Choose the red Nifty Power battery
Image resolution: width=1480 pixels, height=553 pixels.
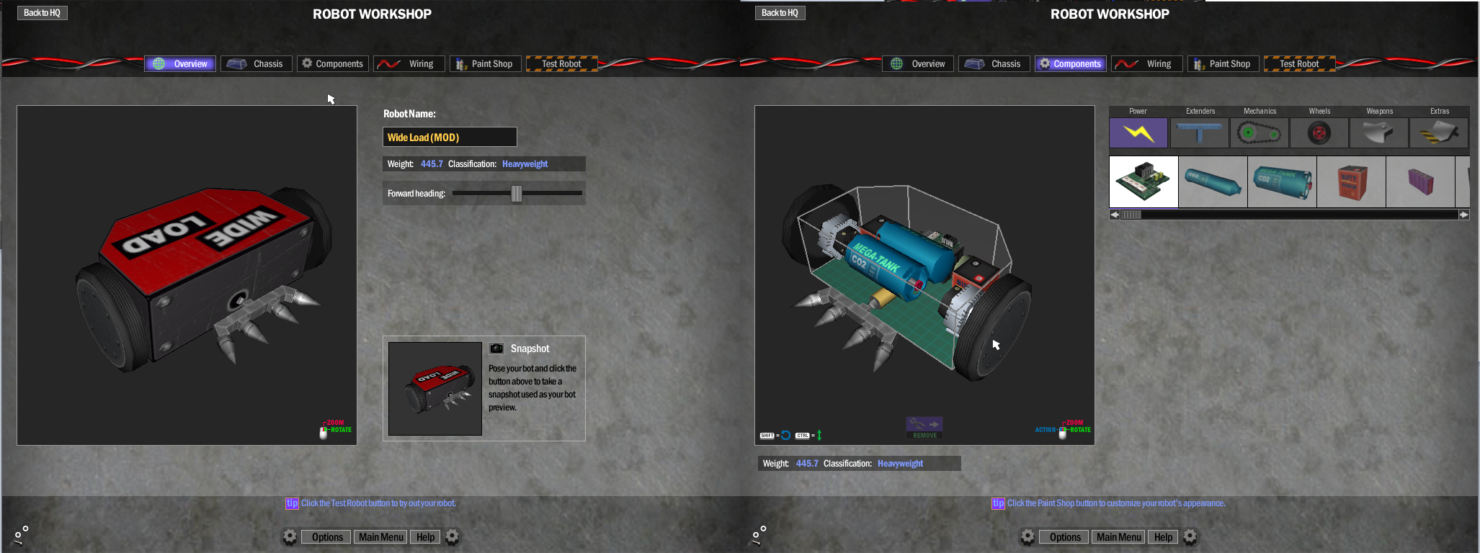[x=1351, y=182]
